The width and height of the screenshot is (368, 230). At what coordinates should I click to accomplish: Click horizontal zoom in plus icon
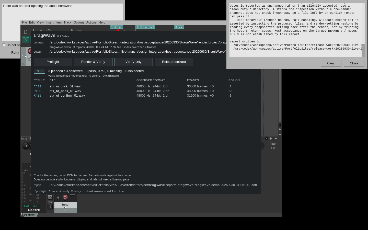coord(271,139)
